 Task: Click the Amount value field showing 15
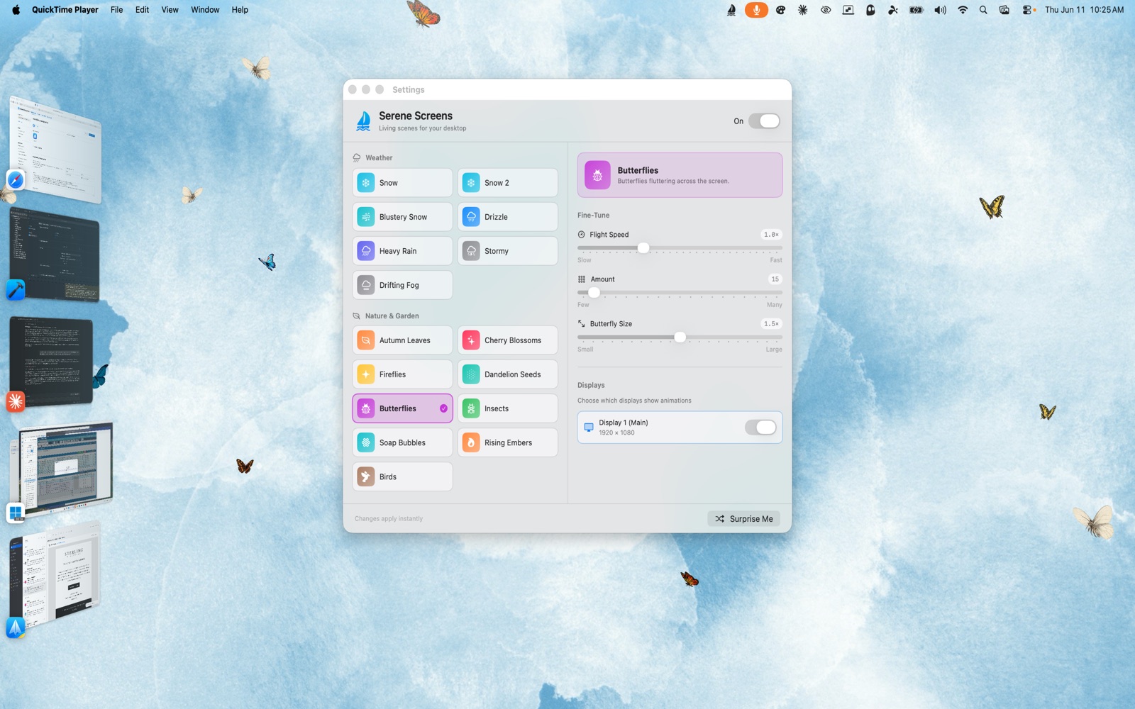pos(775,279)
